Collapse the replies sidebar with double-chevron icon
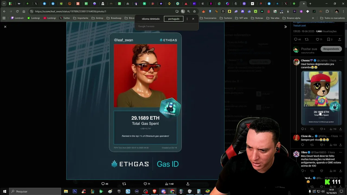 285,27
